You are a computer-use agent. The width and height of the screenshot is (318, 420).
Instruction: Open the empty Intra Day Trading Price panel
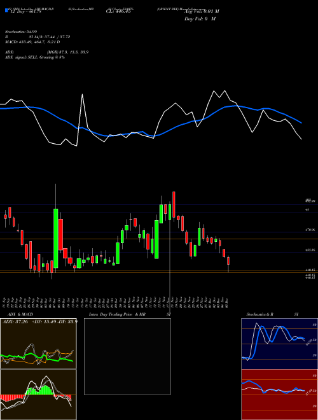127,356
